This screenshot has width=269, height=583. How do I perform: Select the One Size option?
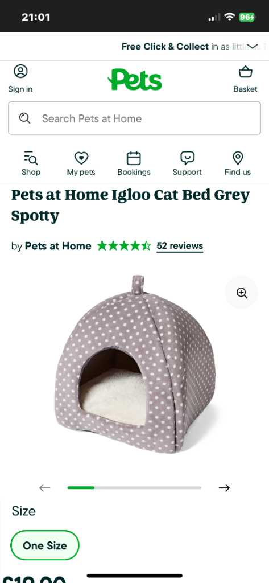pos(45,545)
